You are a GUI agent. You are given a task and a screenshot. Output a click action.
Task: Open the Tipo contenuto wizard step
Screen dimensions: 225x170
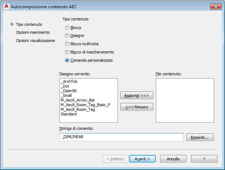click(x=29, y=24)
